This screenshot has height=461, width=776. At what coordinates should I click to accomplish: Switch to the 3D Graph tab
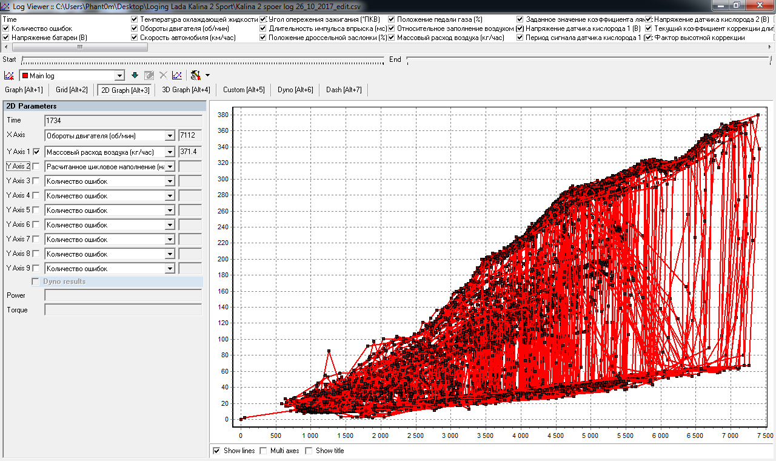[186, 90]
